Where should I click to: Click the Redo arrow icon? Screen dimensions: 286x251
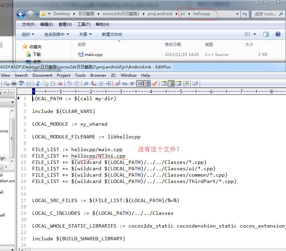[x=77, y=83]
